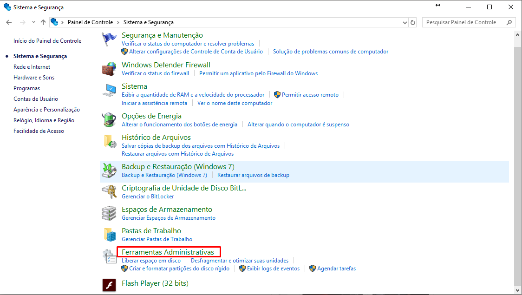Open Exibir logs de eventos

pos(274,269)
